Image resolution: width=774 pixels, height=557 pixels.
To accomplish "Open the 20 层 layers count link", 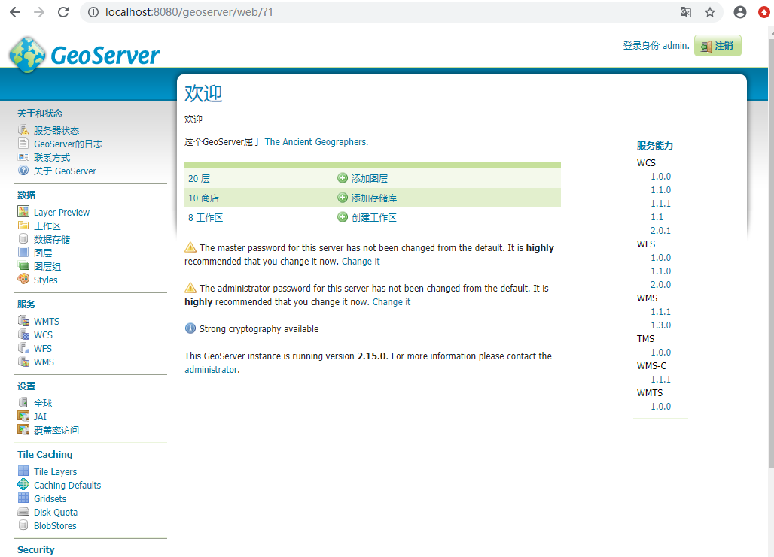I will (x=199, y=178).
